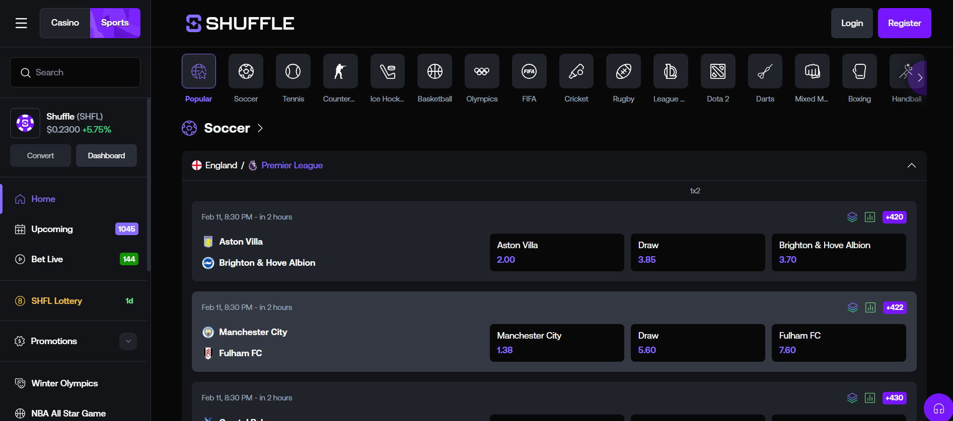Select the Ice Hockey category icon
953x421 pixels.
tap(388, 71)
